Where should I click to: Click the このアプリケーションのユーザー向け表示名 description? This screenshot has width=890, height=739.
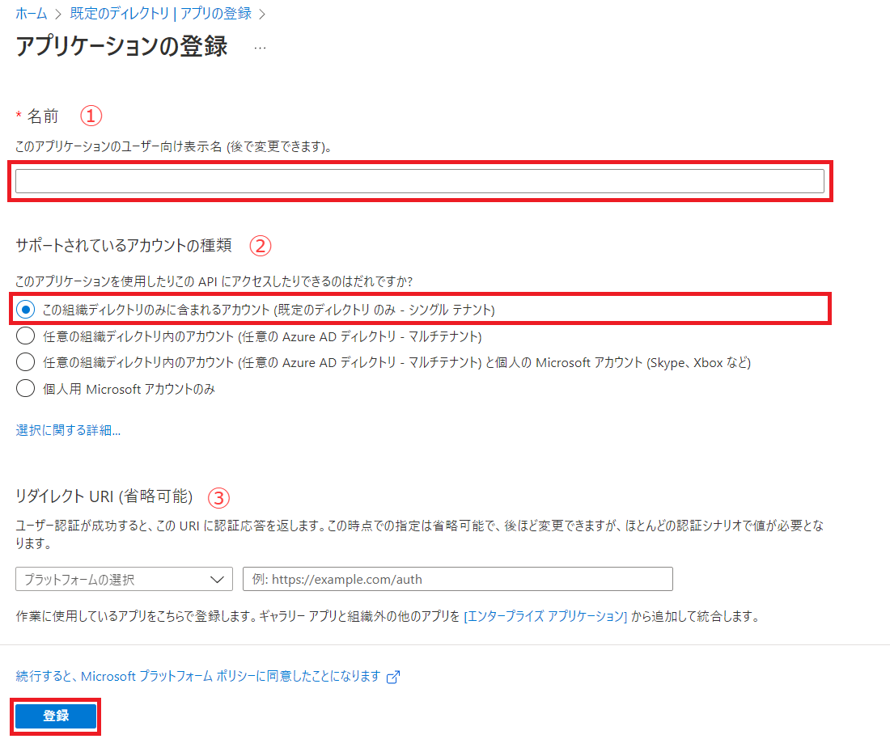pos(173,146)
